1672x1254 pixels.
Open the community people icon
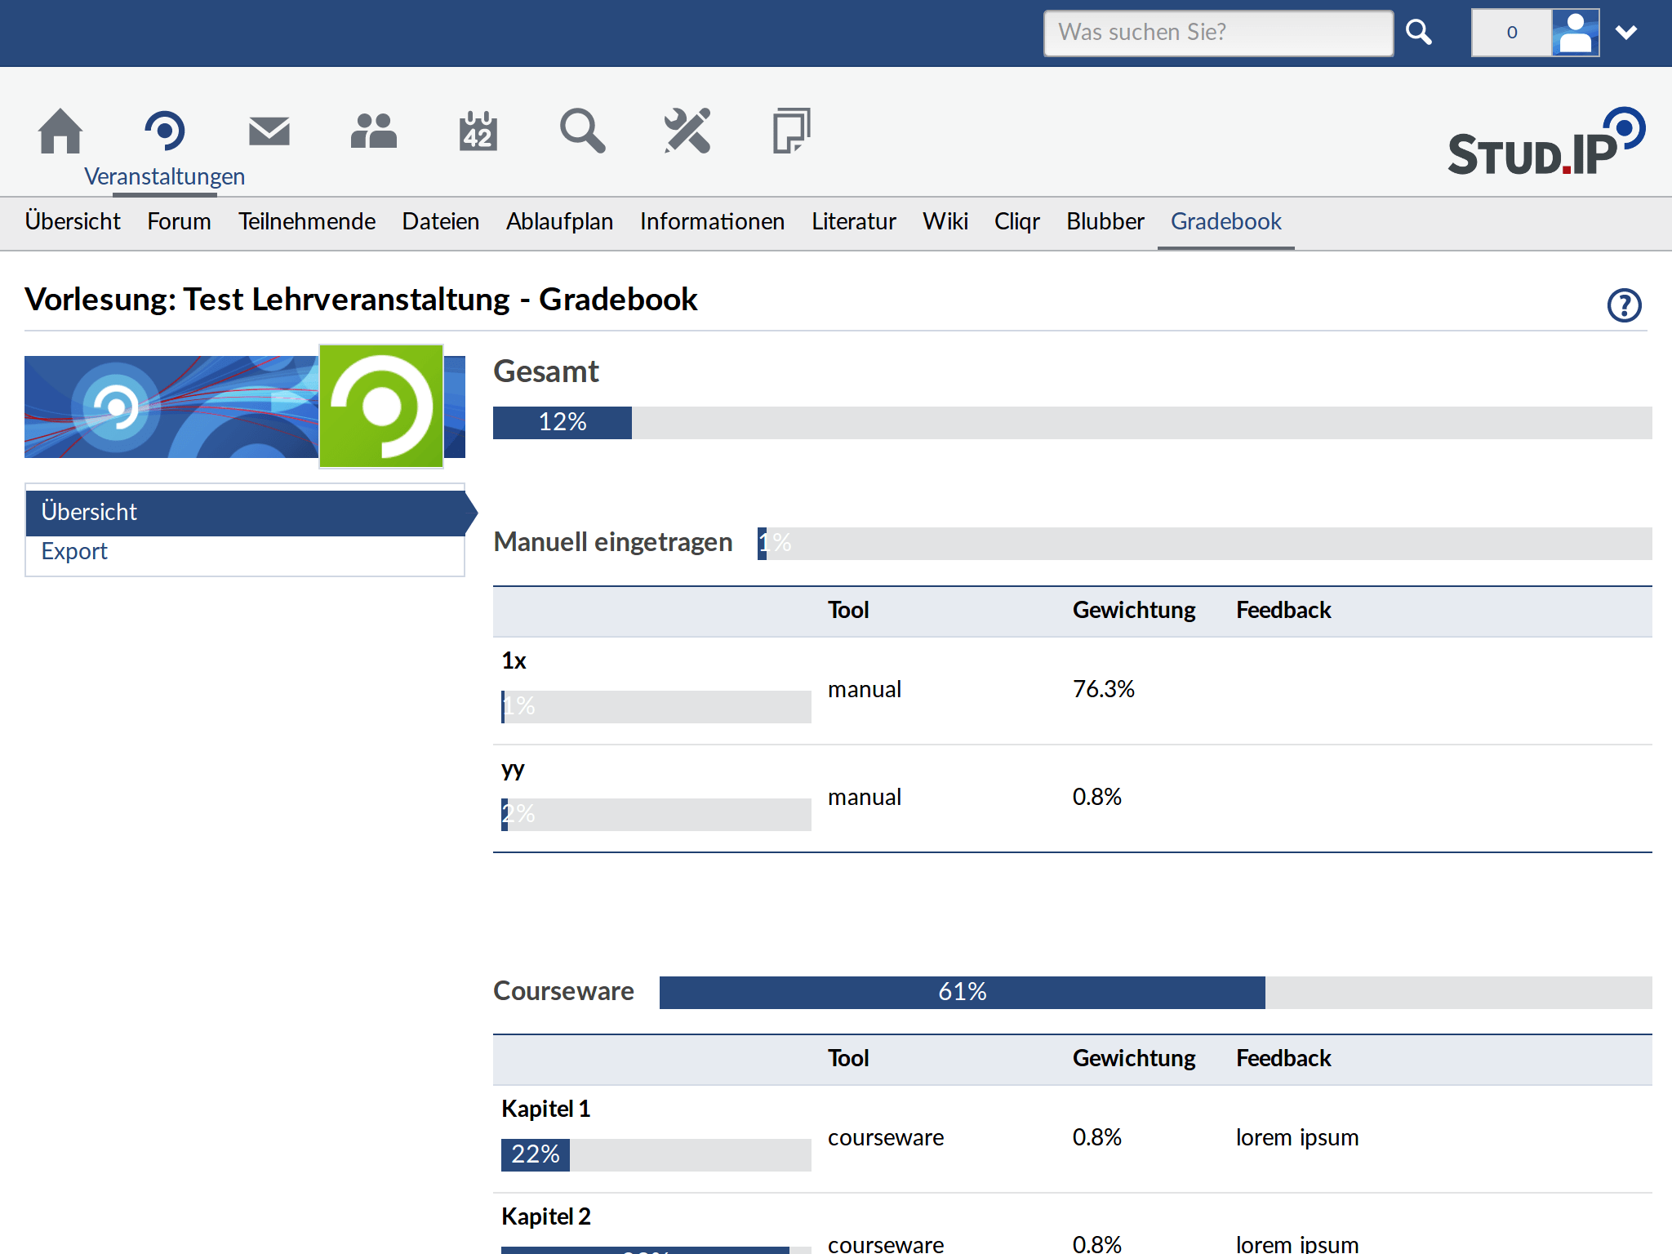pyautogui.click(x=374, y=131)
